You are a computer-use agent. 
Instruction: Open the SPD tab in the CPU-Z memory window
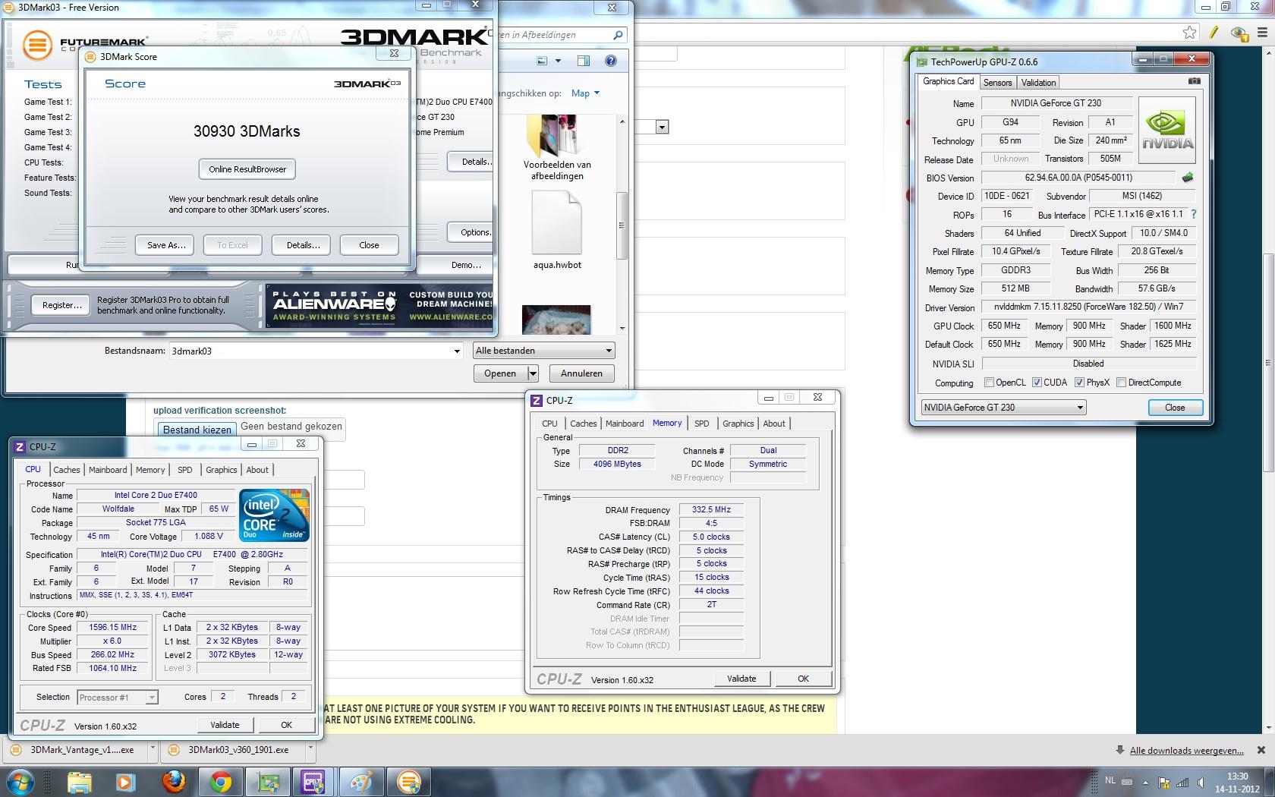point(701,424)
